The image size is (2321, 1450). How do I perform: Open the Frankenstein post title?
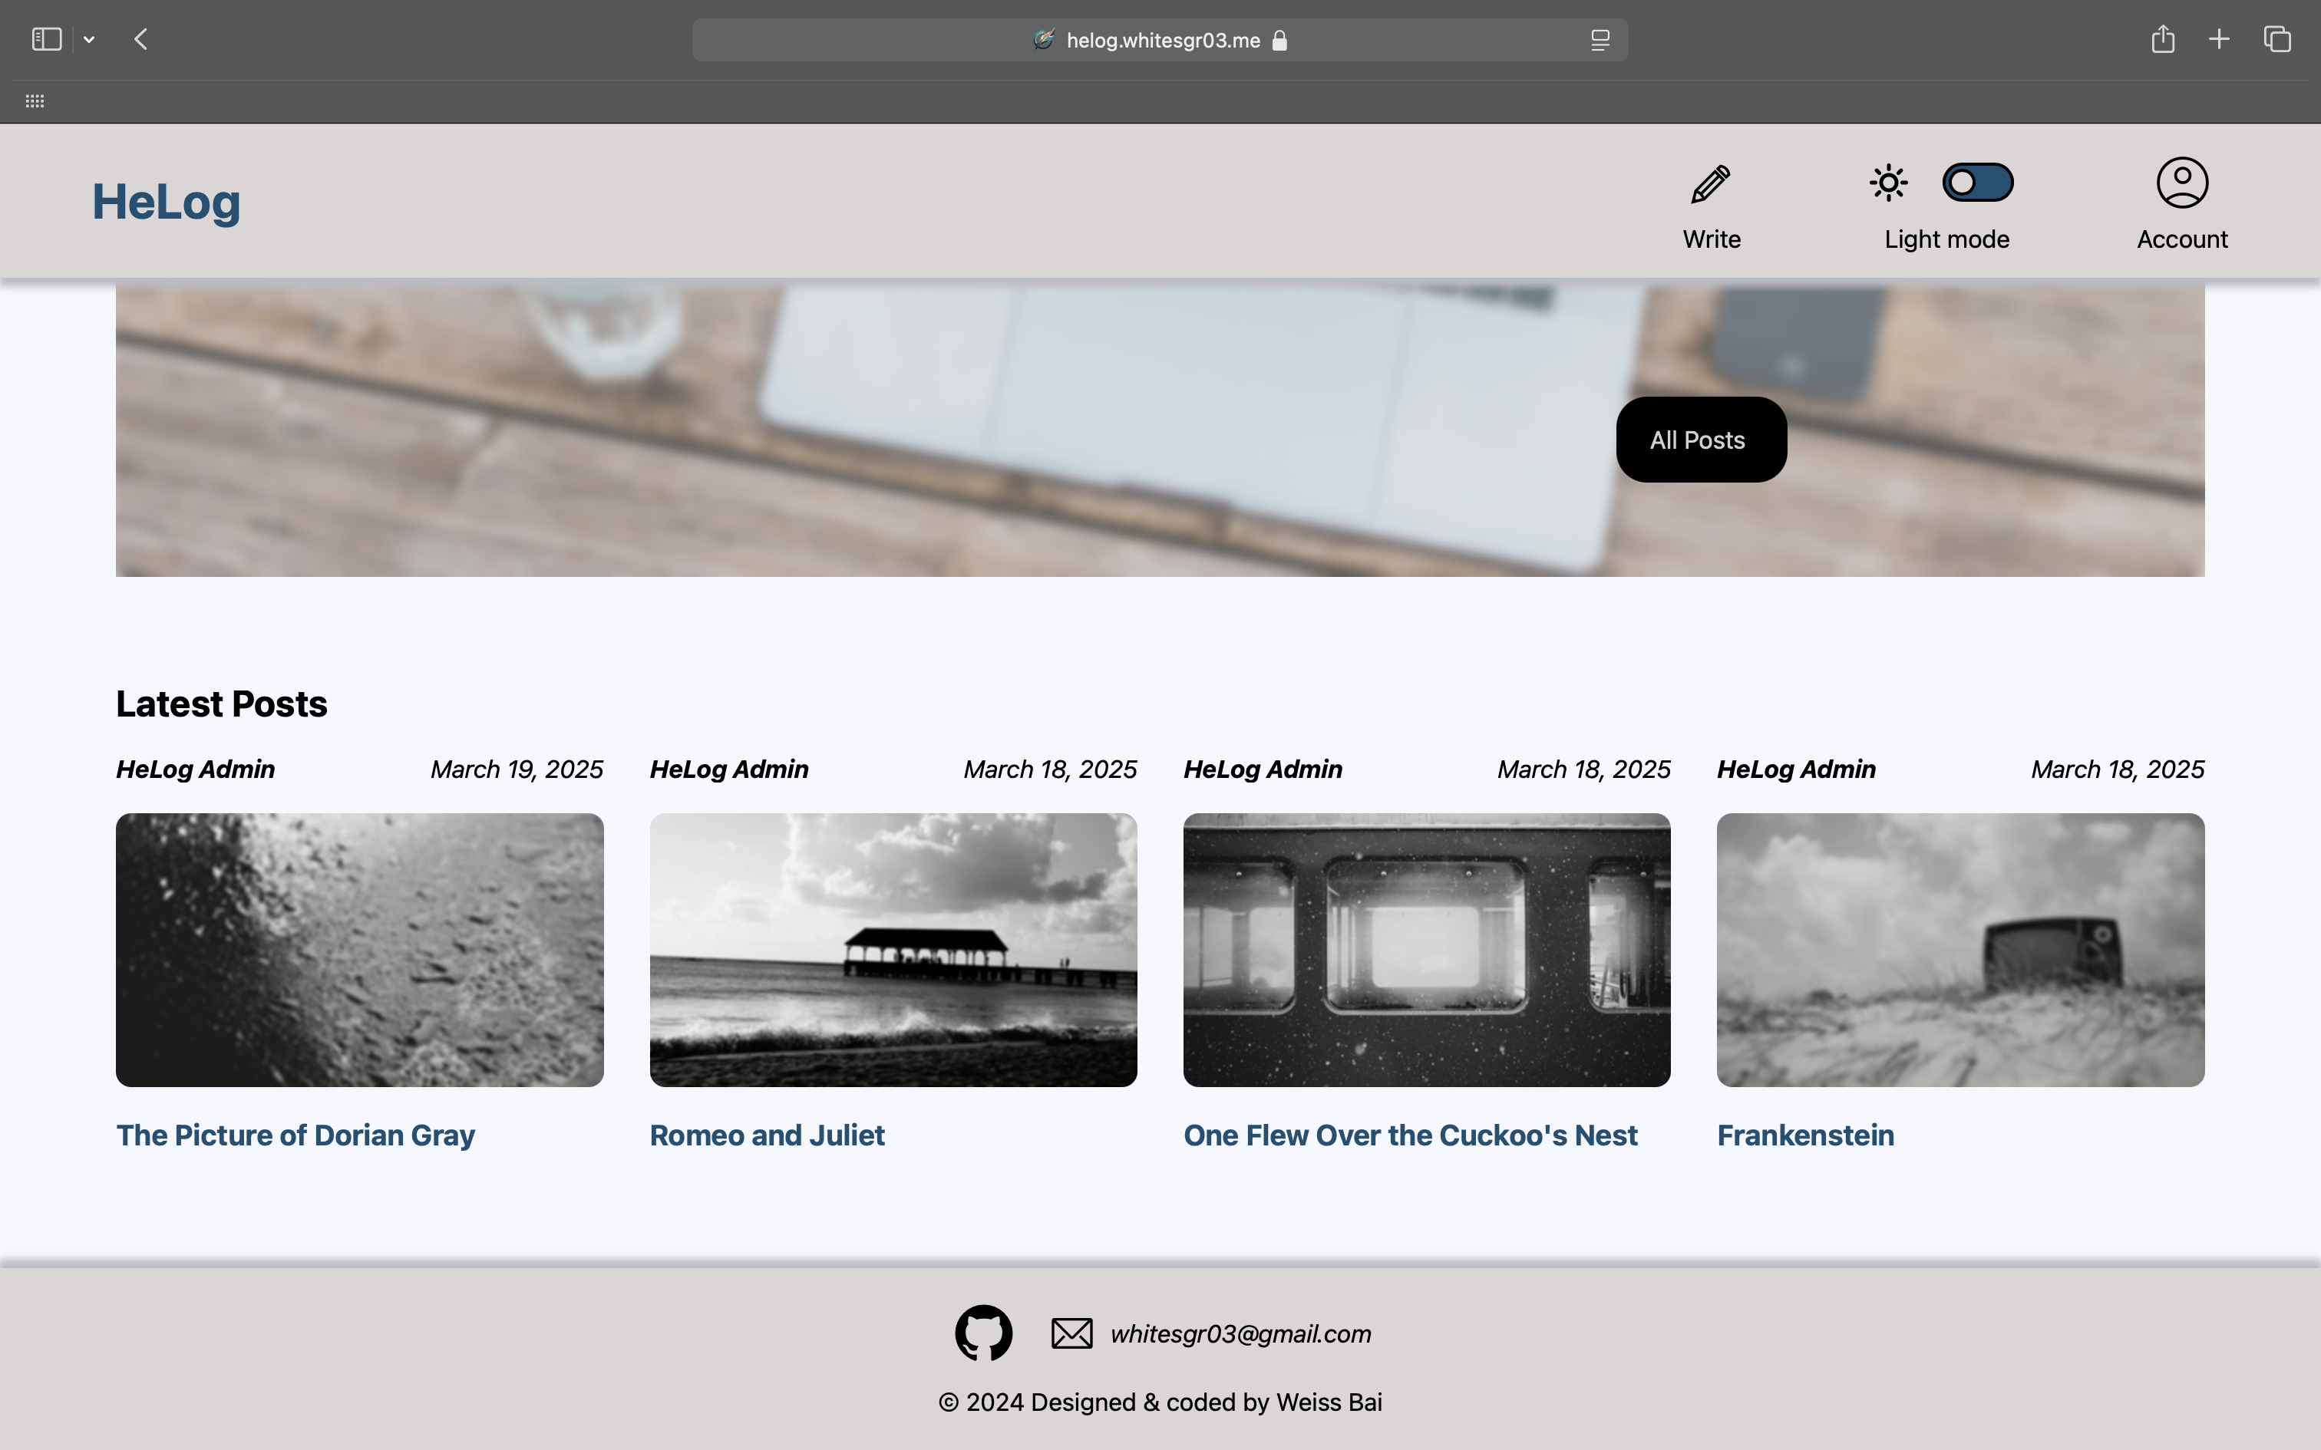pyautogui.click(x=1805, y=1135)
